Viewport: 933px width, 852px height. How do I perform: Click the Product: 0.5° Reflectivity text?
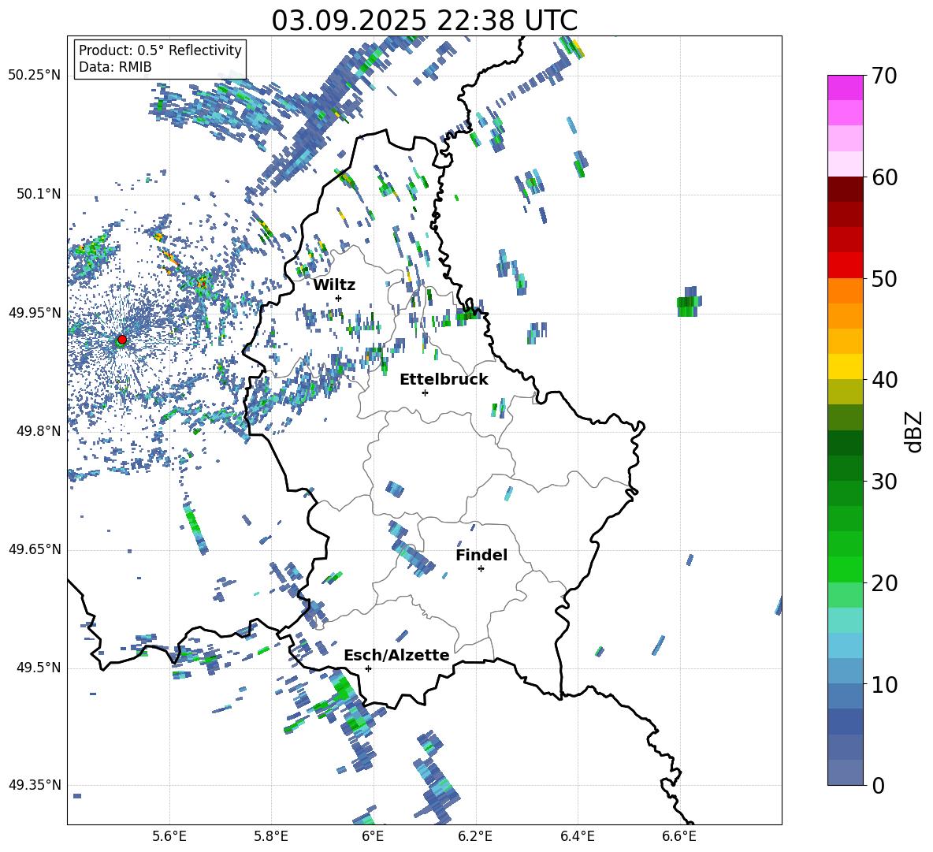[160, 50]
